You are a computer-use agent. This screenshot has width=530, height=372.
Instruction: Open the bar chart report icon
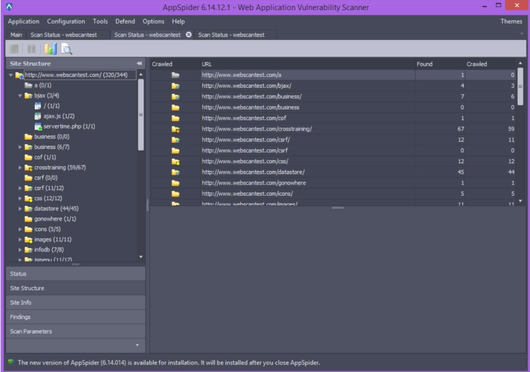[x=50, y=49]
